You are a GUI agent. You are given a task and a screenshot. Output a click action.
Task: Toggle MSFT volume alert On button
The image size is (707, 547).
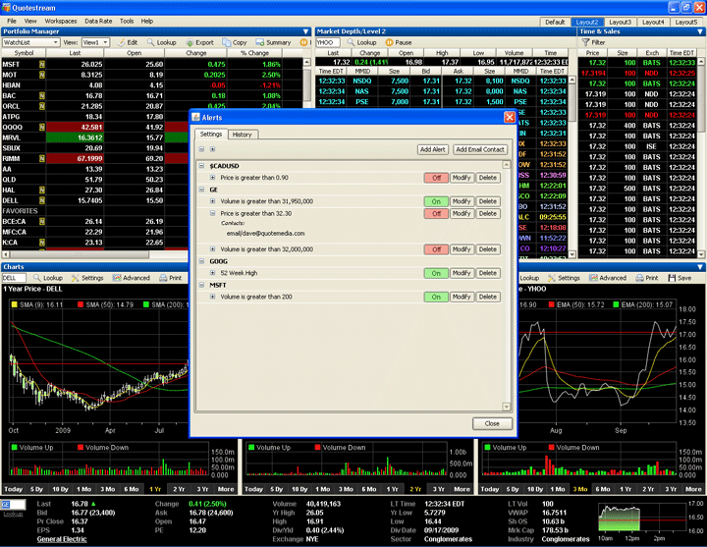pyautogui.click(x=434, y=297)
